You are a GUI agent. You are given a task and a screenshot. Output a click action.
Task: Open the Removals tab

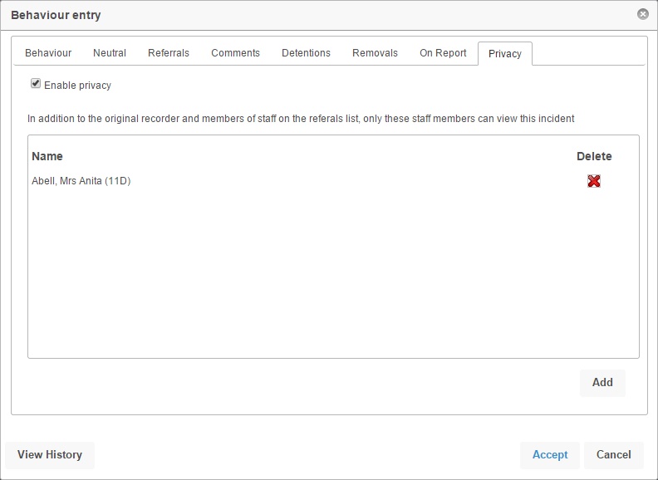[375, 53]
